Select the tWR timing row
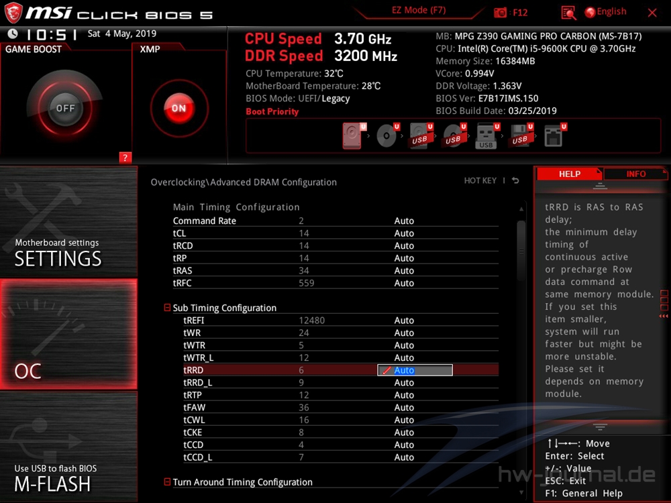Viewport: 671px width, 503px height. click(341, 333)
